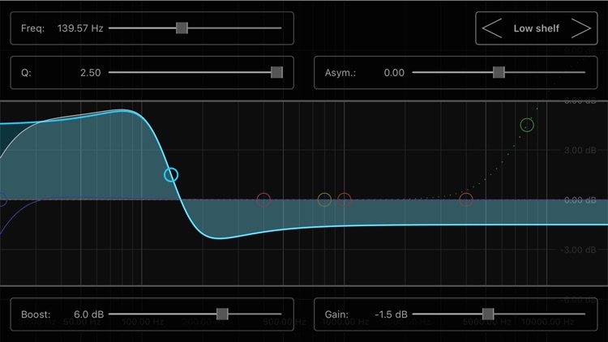Click the Boost slider handle
608x342 pixels.
222,314
